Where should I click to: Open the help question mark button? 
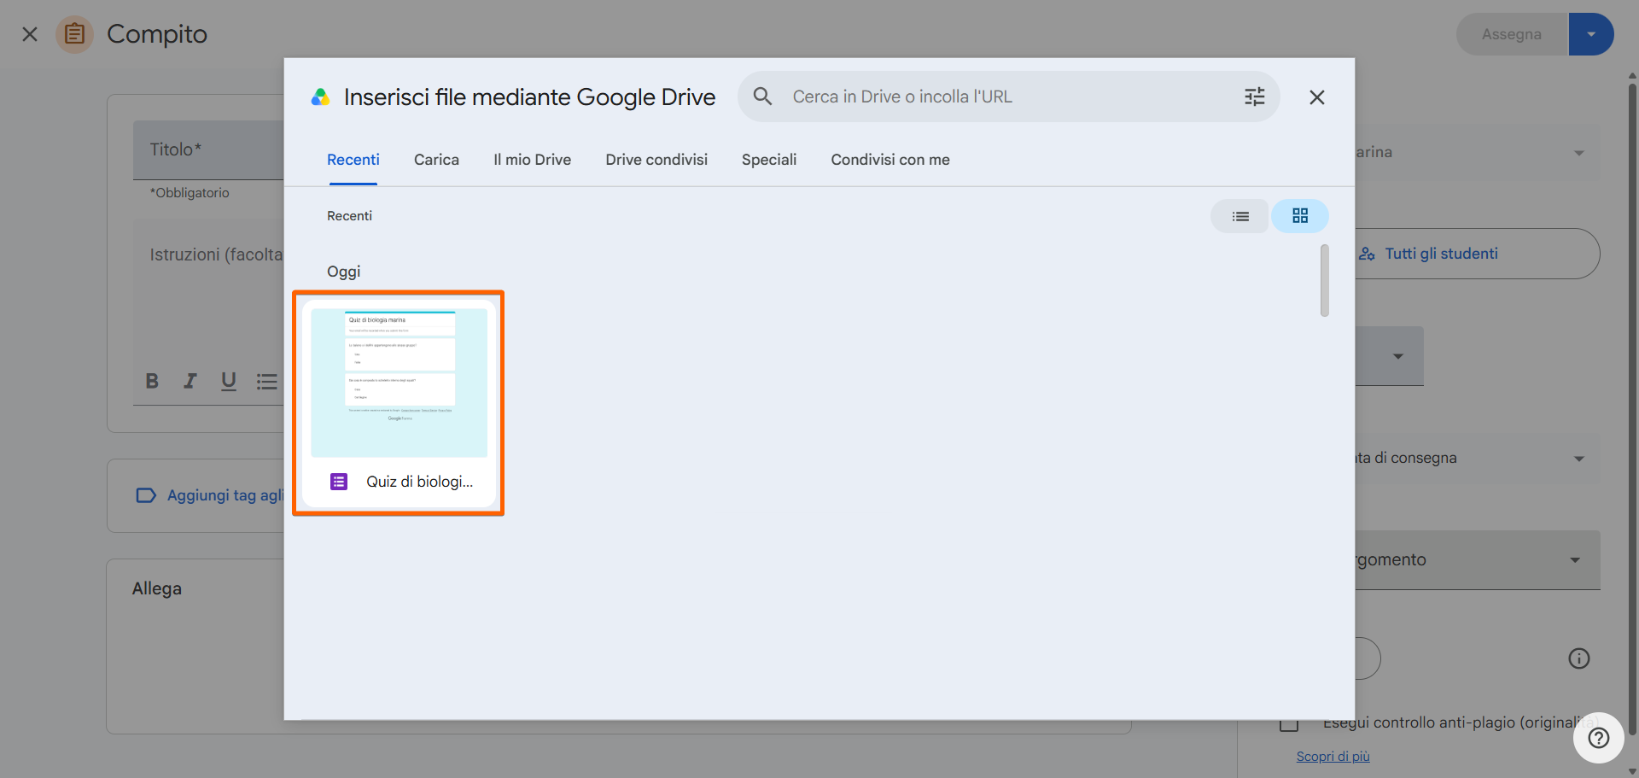pyautogui.click(x=1598, y=738)
